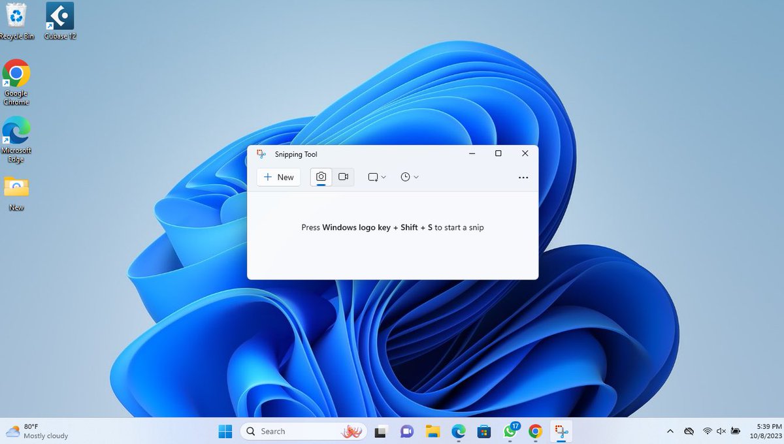Open the Chat app in the taskbar

pyautogui.click(x=406, y=431)
